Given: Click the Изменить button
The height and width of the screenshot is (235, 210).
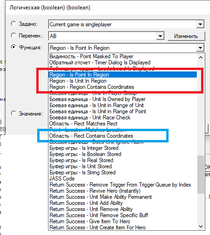Looking at the screenshot, I should pos(186,36).
